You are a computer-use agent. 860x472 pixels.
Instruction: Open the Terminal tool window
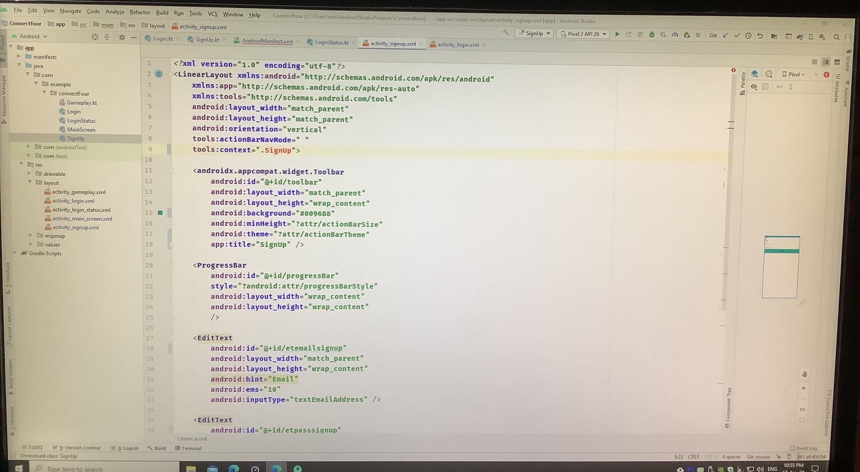[188, 448]
